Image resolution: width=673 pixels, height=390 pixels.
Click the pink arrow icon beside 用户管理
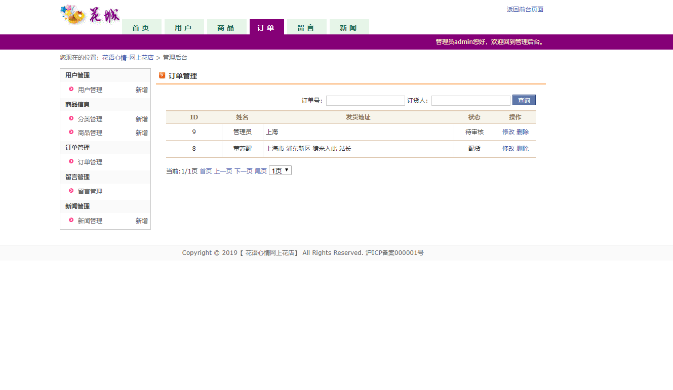(x=71, y=89)
